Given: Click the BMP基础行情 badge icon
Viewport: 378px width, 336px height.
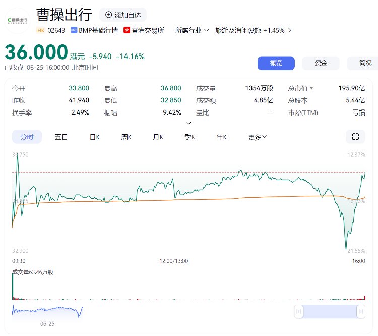Looking at the screenshot, I should [74, 30].
